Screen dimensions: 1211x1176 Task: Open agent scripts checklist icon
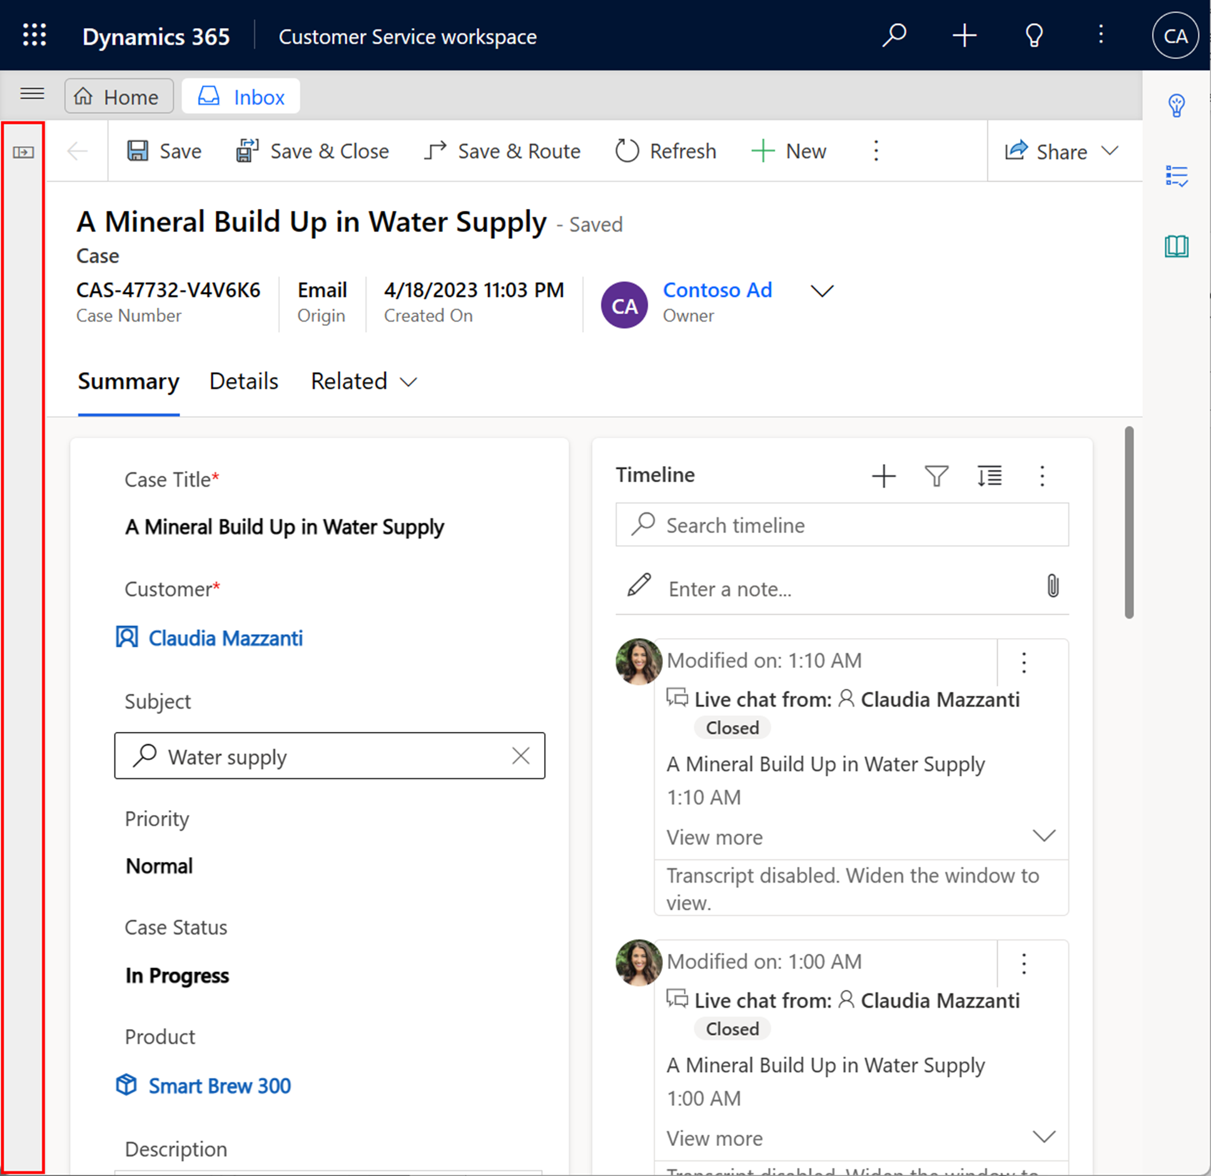(x=1176, y=176)
